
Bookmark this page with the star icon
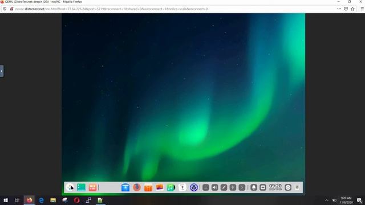pos(352,9)
